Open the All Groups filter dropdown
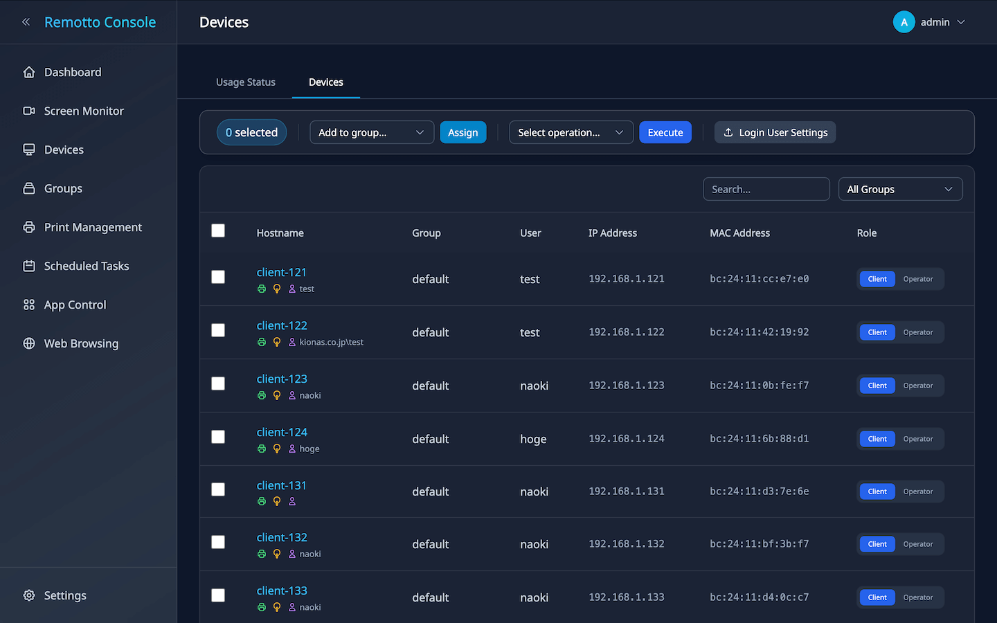The height and width of the screenshot is (623, 997). pyautogui.click(x=899, y=189)
